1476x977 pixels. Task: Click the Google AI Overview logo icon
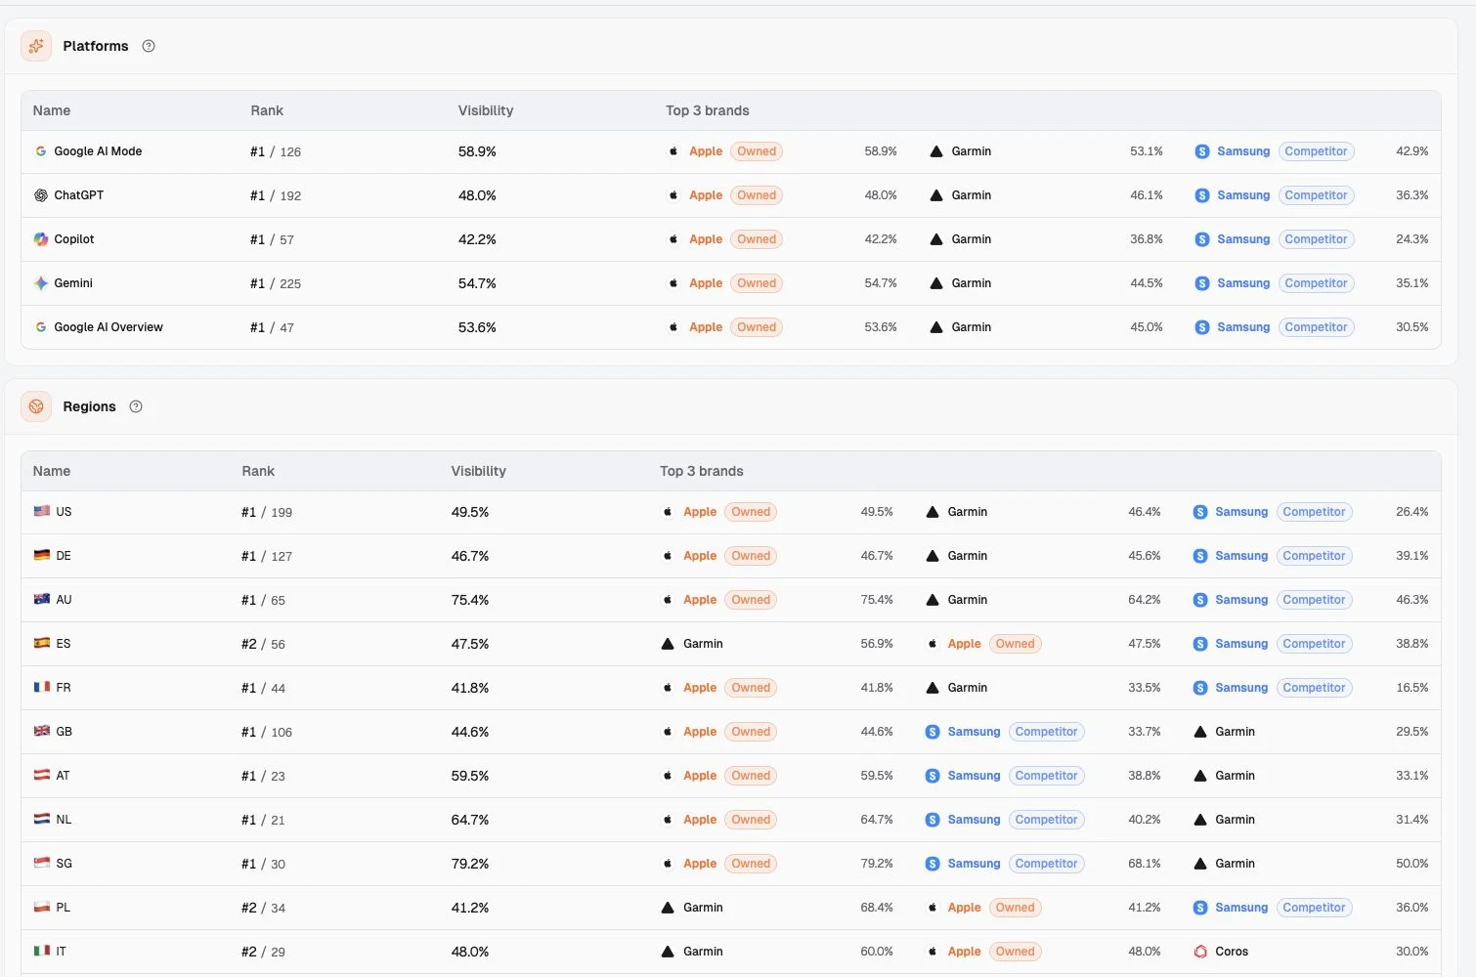[41, 327]
